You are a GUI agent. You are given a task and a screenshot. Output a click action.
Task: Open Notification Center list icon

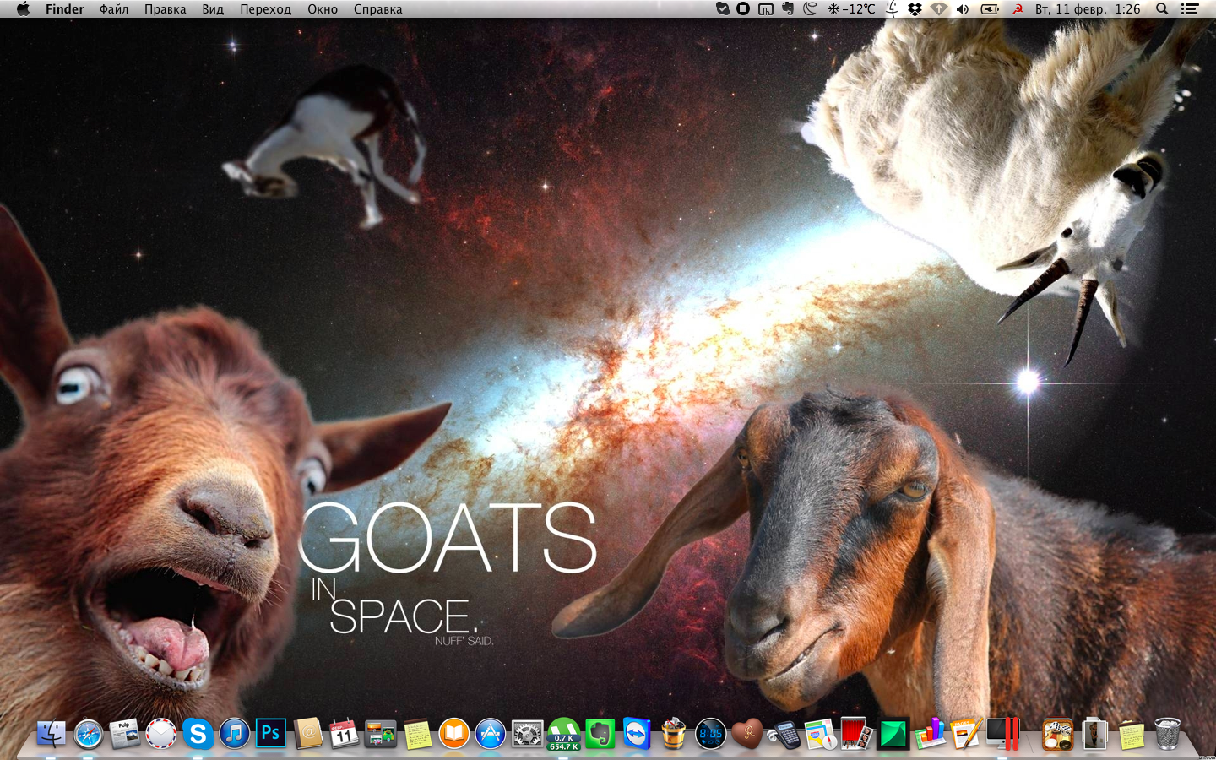coord(1190,9)
